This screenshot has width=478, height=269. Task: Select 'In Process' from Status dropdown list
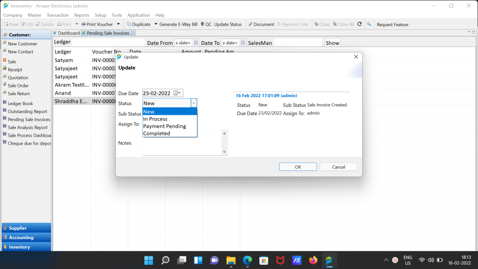pos(169,119)
